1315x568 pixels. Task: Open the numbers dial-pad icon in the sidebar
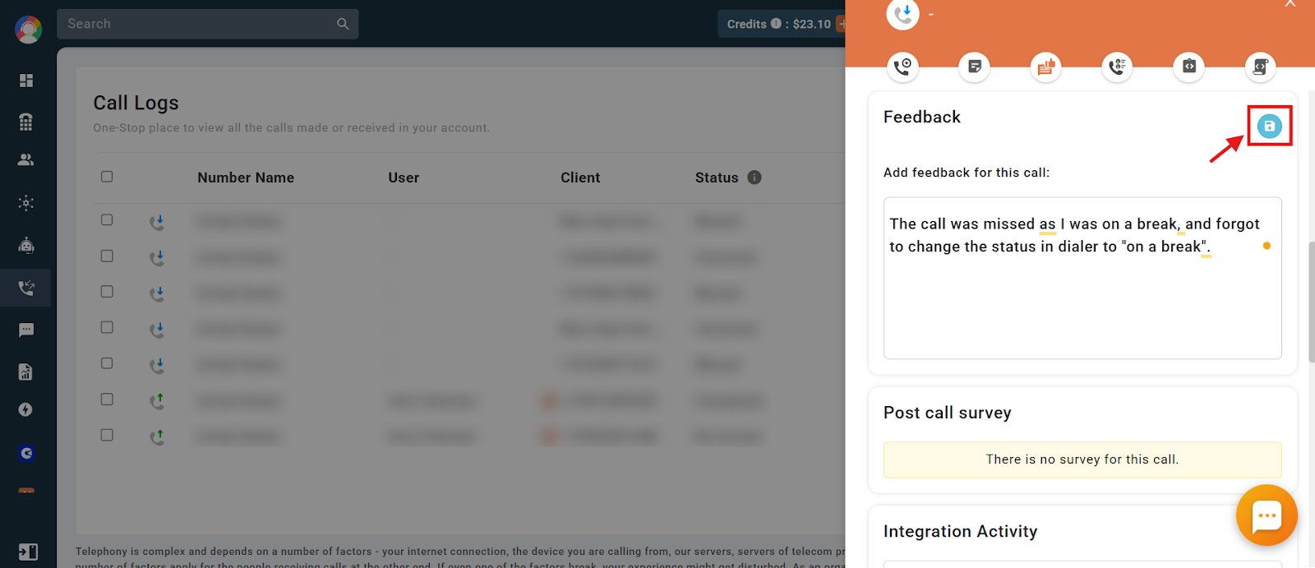[26, 122]
